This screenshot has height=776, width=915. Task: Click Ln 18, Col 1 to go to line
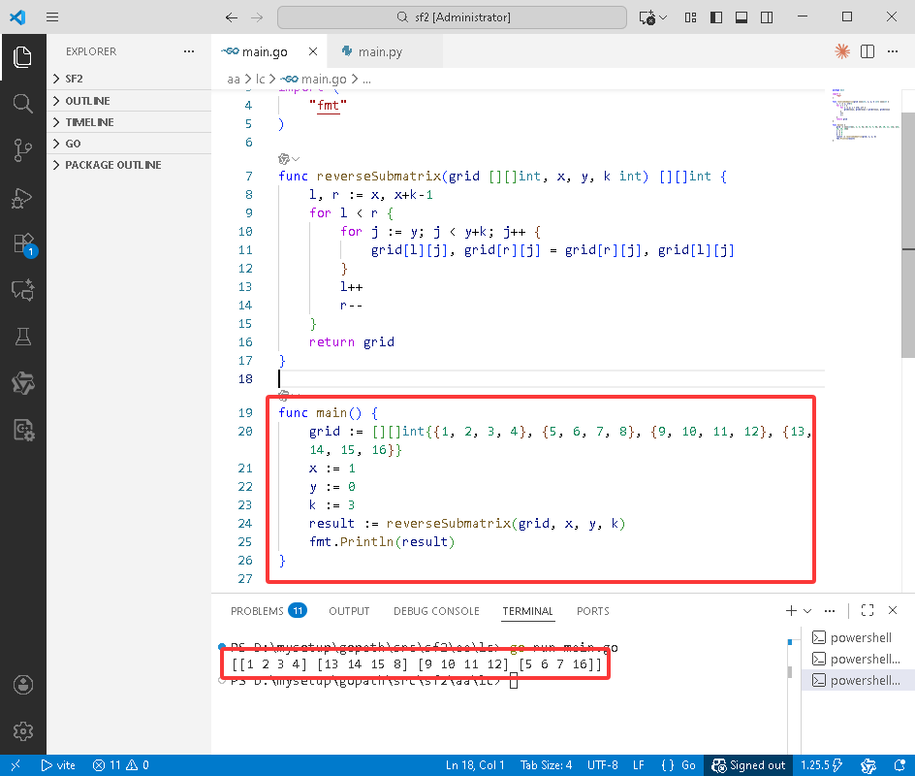(x=475, y=765)
